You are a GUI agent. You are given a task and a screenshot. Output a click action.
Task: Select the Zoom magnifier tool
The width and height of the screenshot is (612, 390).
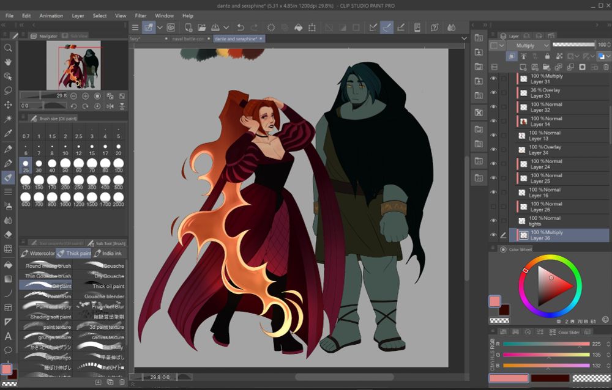click(8, 48)
